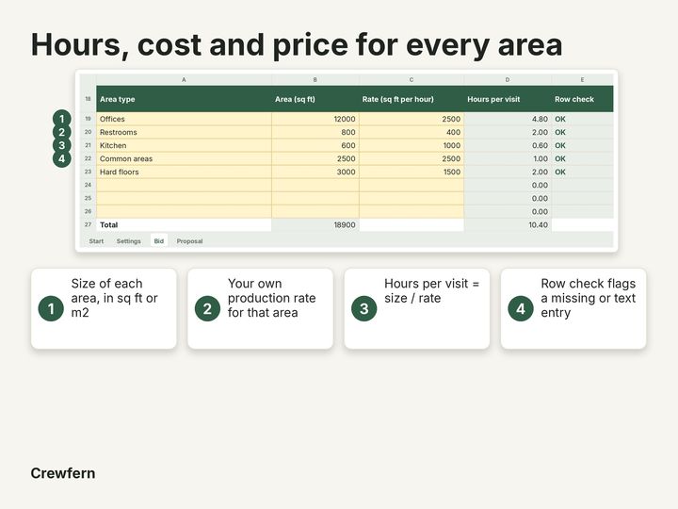Select the Kitchen area type cell

pos(184,145)
